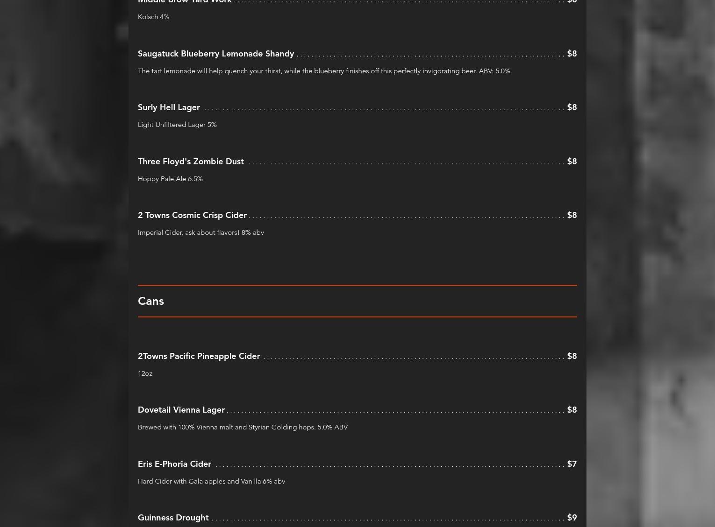This screenshot has height=527, width=715.
Task: Click the "12oz" size text
Action: 145,373
